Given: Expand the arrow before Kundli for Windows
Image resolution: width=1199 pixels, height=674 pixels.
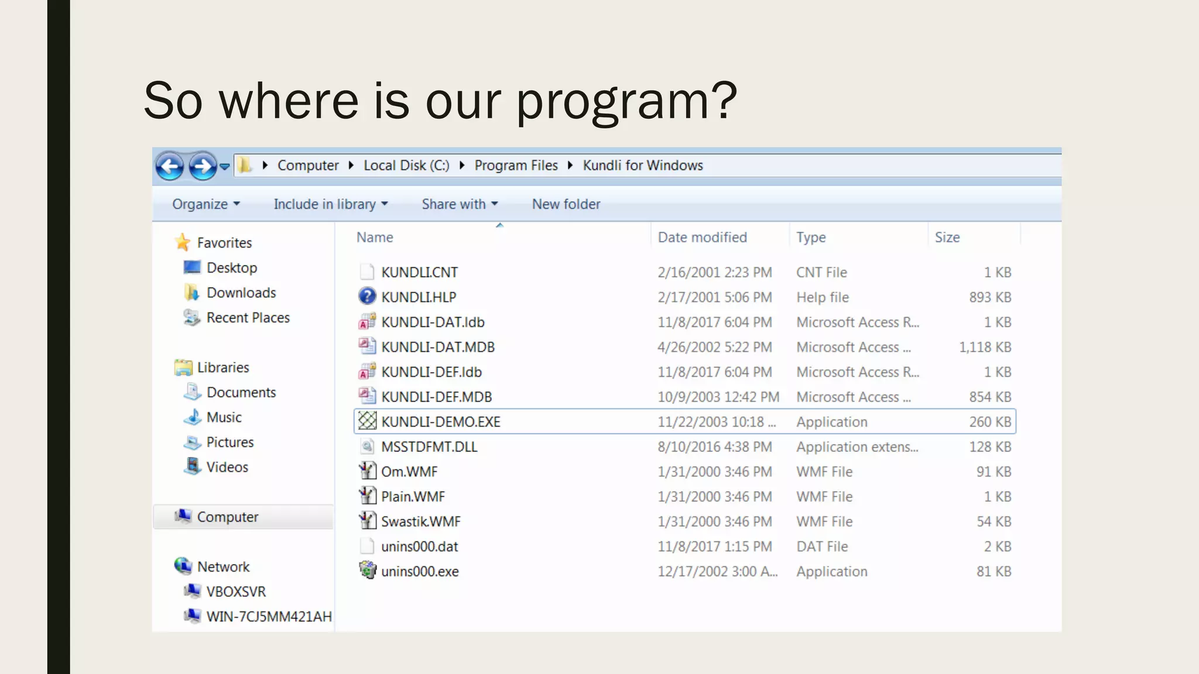Looking at the screenshot, I should tap(570, 166).
